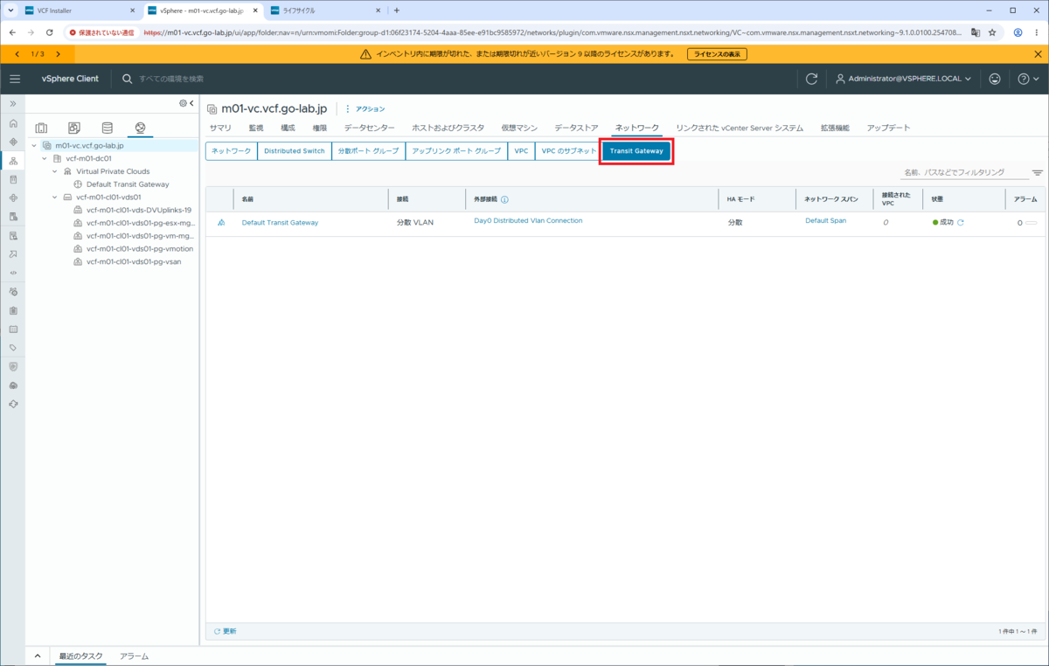Go to next notification in banner
This screenshot has height=666, width=1049.
click(x=59, y=54)
